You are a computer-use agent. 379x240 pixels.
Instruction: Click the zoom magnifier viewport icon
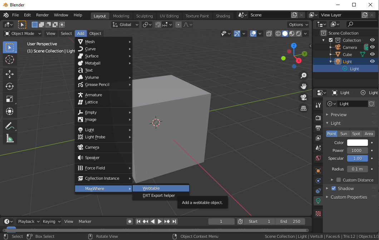coord(303,76)
